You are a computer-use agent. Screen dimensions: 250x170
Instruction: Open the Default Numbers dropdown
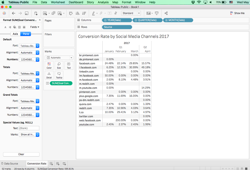click(29, 60)
